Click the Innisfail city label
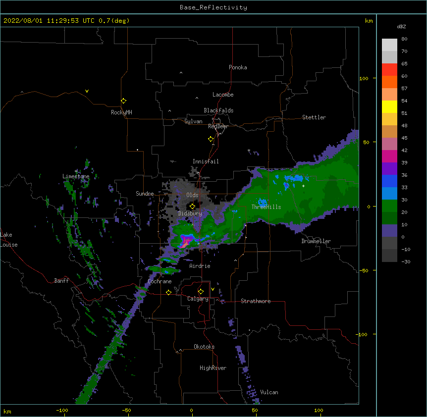427x417 pixels. point(206,161)
